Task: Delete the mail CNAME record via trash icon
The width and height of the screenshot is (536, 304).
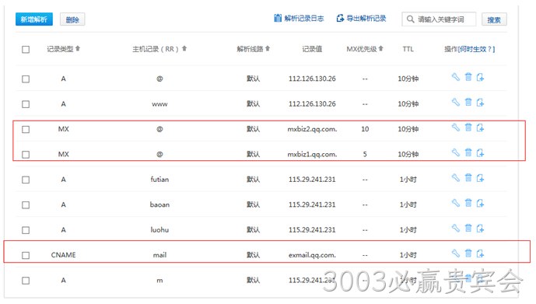Action: coord(468,253)
